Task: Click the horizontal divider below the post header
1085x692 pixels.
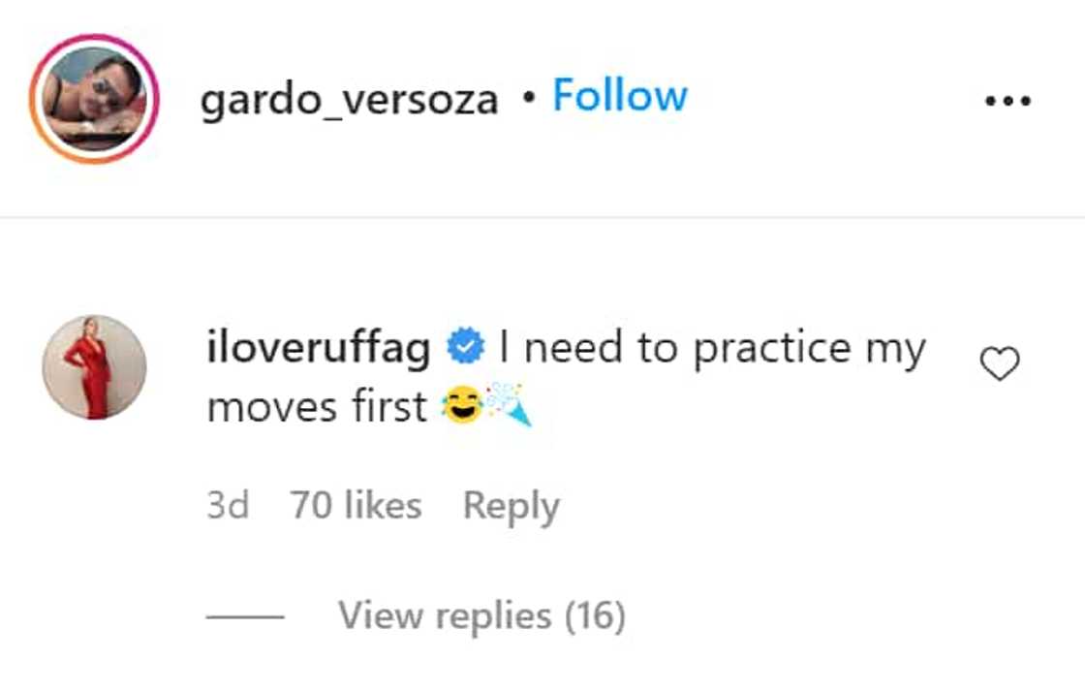Action: [x=542, y=217]
